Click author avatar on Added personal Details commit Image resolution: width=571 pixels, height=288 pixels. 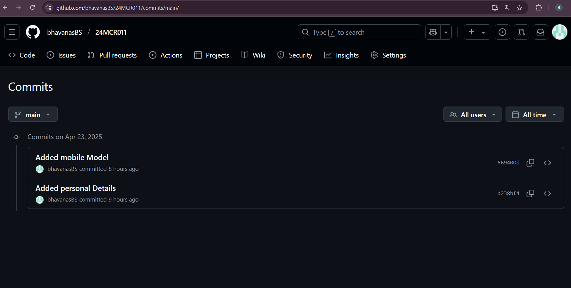coord(40,200)
